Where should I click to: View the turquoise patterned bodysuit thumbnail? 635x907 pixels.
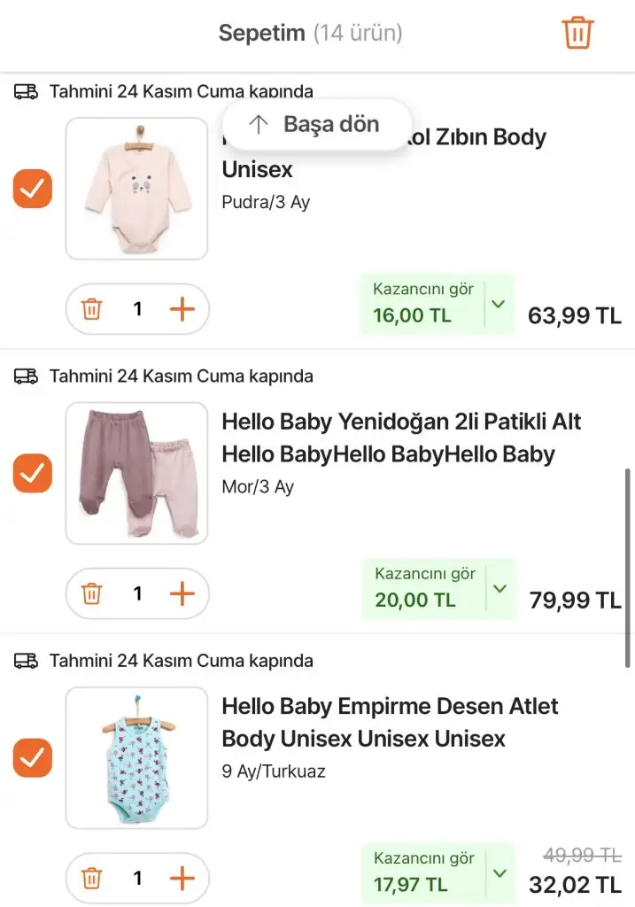tap(136, 758)
